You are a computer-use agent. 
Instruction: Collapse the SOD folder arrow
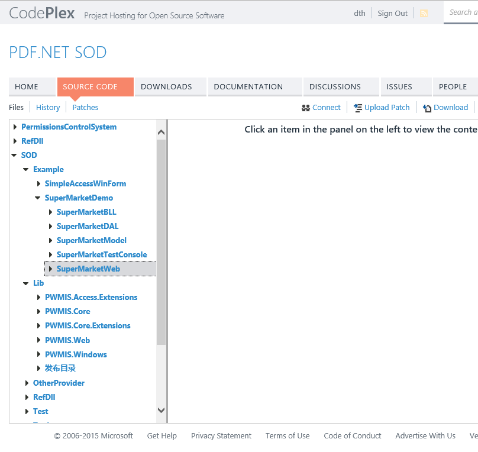14,155
